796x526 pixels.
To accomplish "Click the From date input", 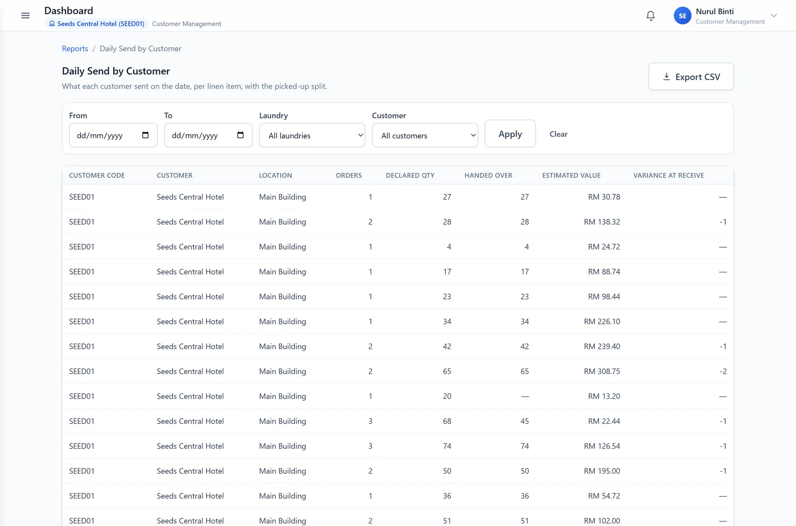I will pos(113,135).
